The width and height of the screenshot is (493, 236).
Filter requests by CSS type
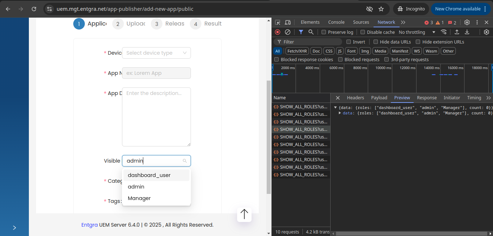[x=329, y=51]
